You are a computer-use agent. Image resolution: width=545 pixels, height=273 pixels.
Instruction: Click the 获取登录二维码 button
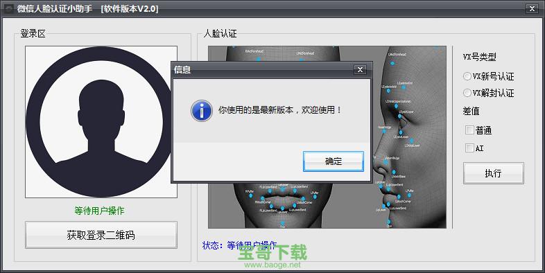[101, 235]
